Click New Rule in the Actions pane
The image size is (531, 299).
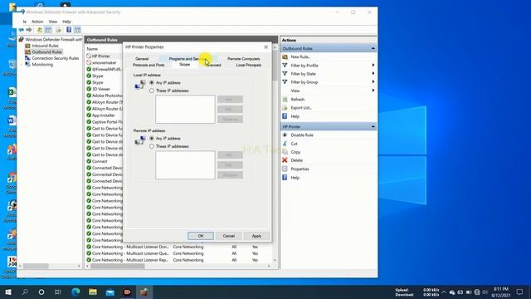click(300, 57)
